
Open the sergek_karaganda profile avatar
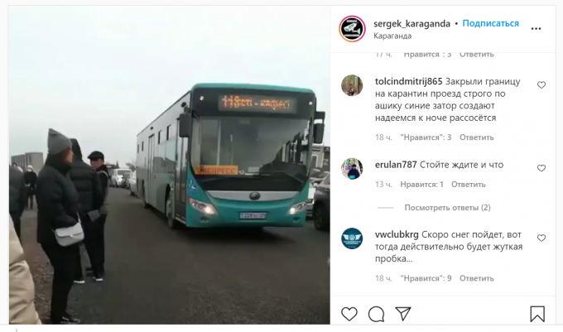coord(352,29)
